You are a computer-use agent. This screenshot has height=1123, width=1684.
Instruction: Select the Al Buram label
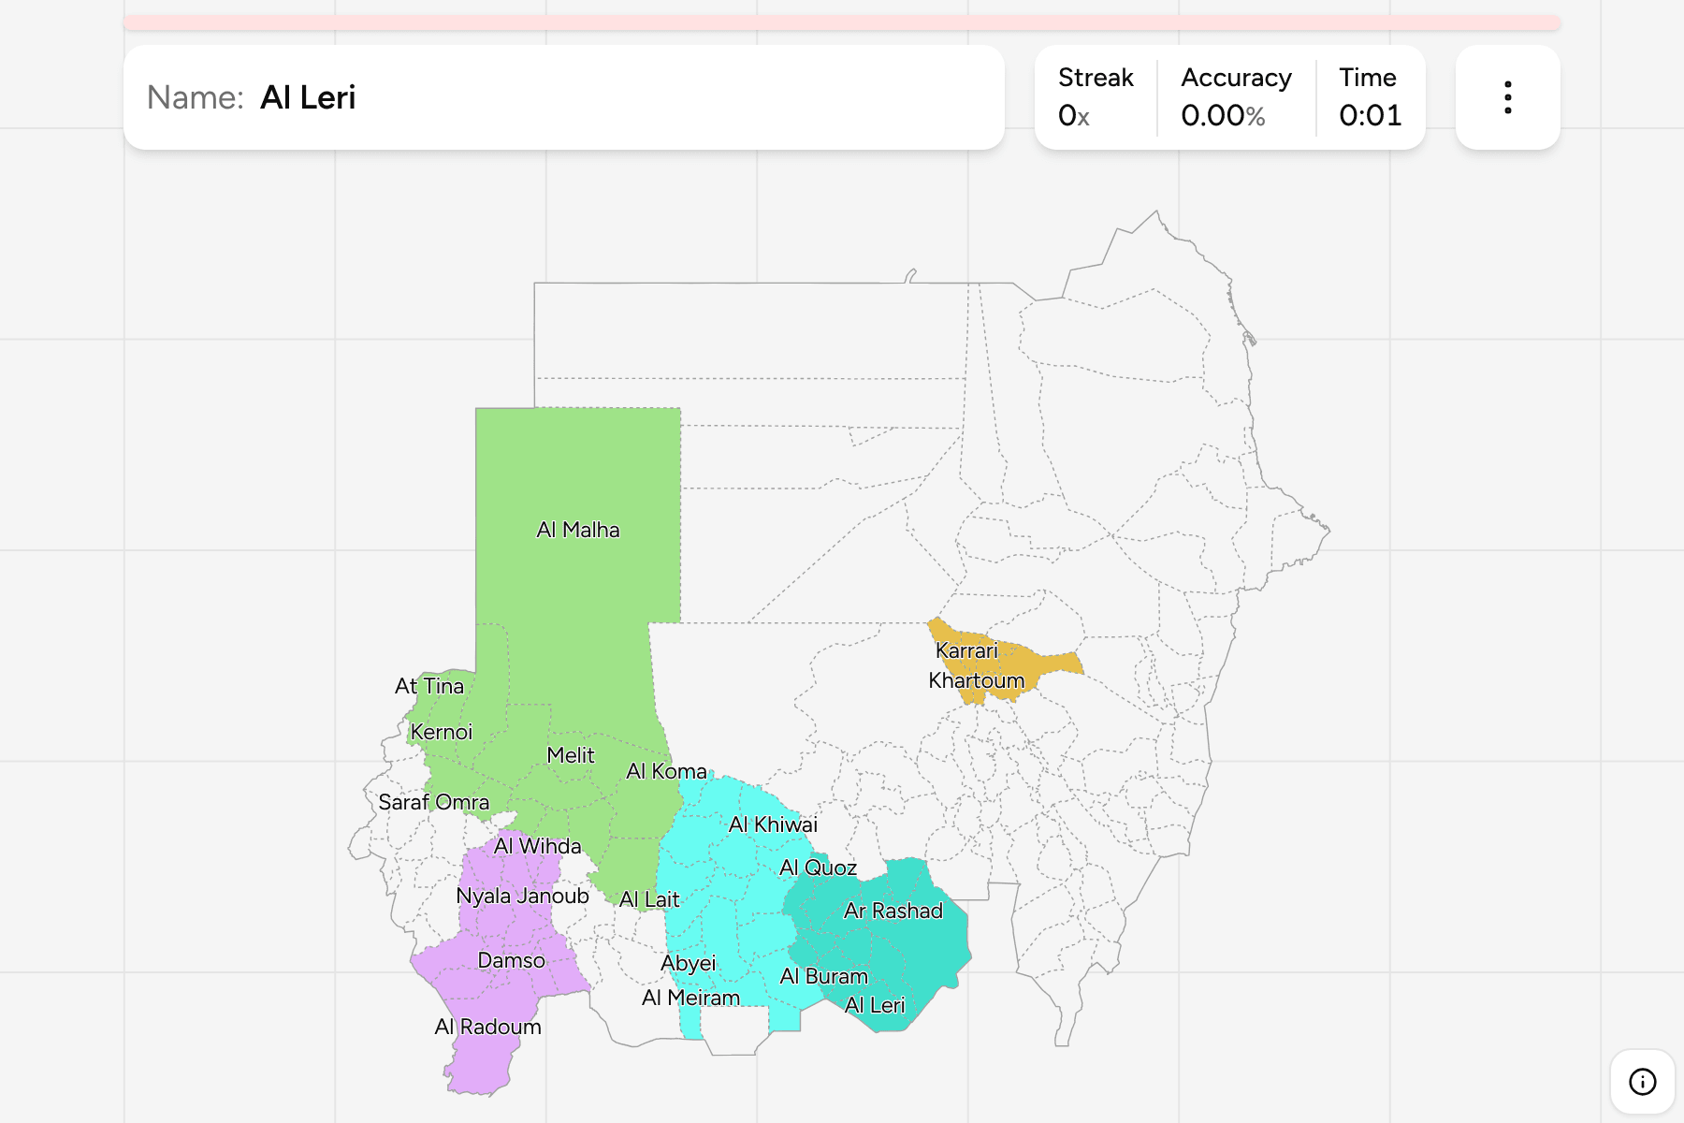tap(824, 976)
